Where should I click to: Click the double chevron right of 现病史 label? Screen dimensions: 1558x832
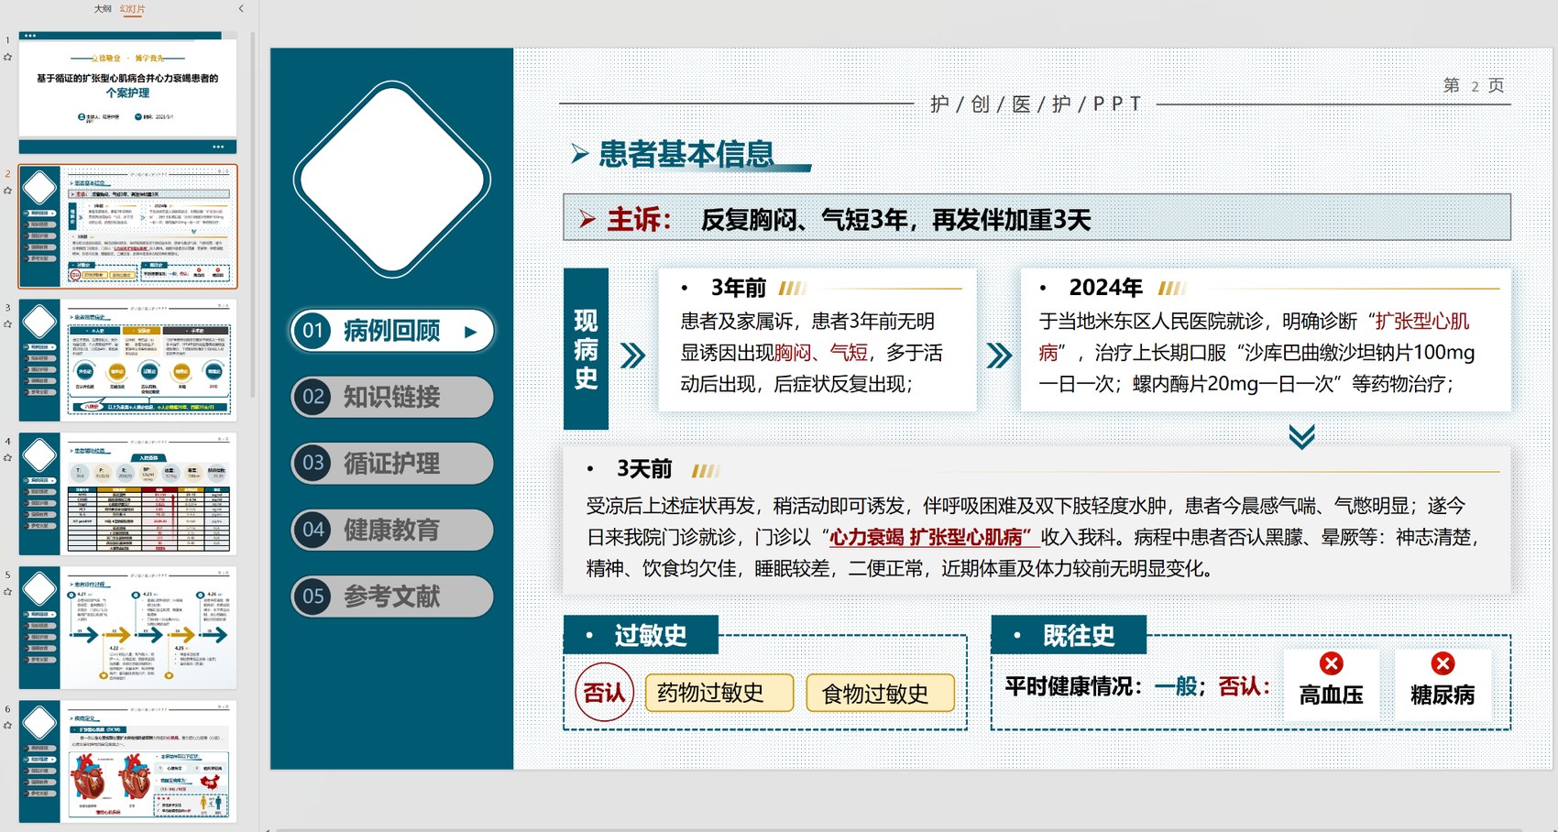[632, 356]
